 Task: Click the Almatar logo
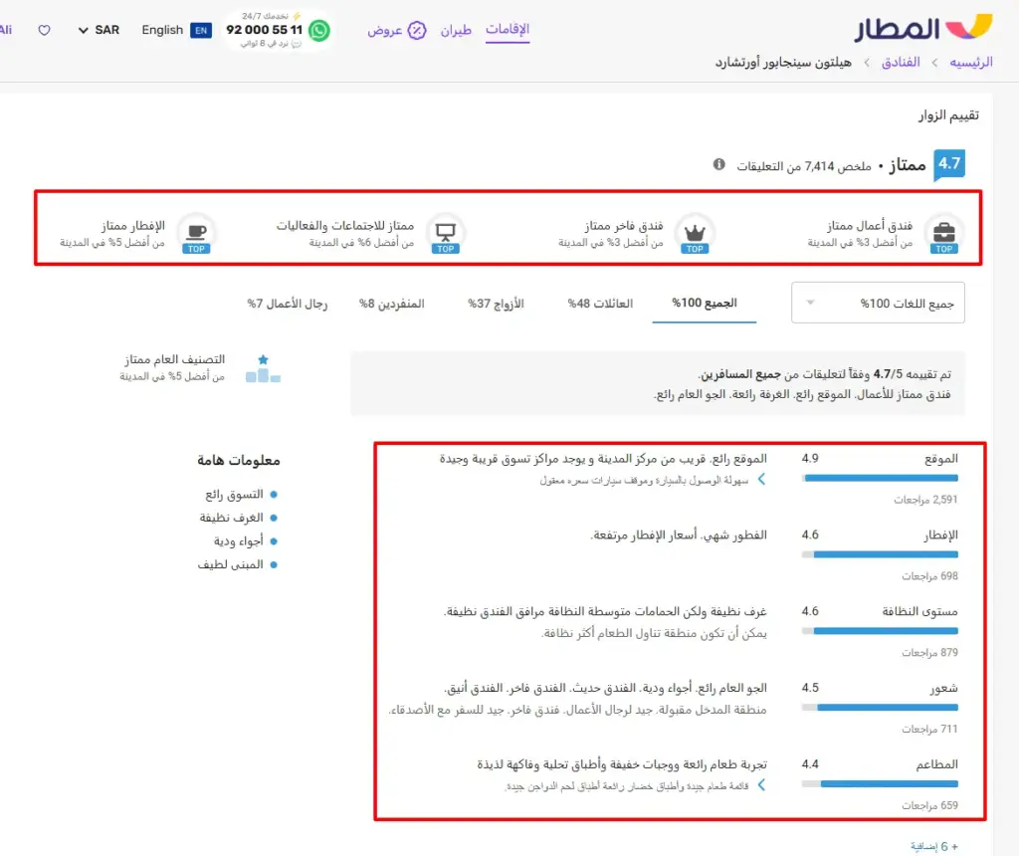coord(923,28)
